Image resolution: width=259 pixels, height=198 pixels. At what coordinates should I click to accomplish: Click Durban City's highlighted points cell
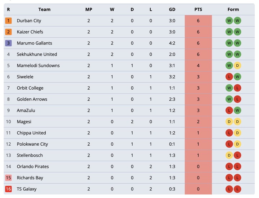198,21
